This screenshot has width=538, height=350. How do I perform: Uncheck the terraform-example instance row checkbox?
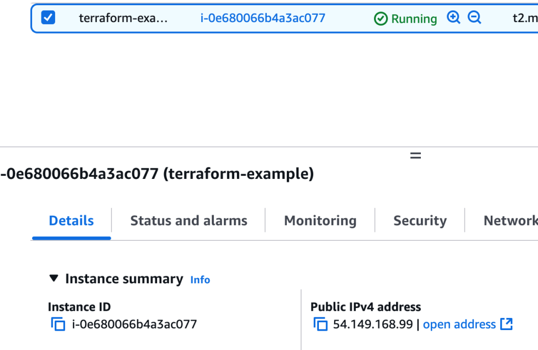coord(48,18)
